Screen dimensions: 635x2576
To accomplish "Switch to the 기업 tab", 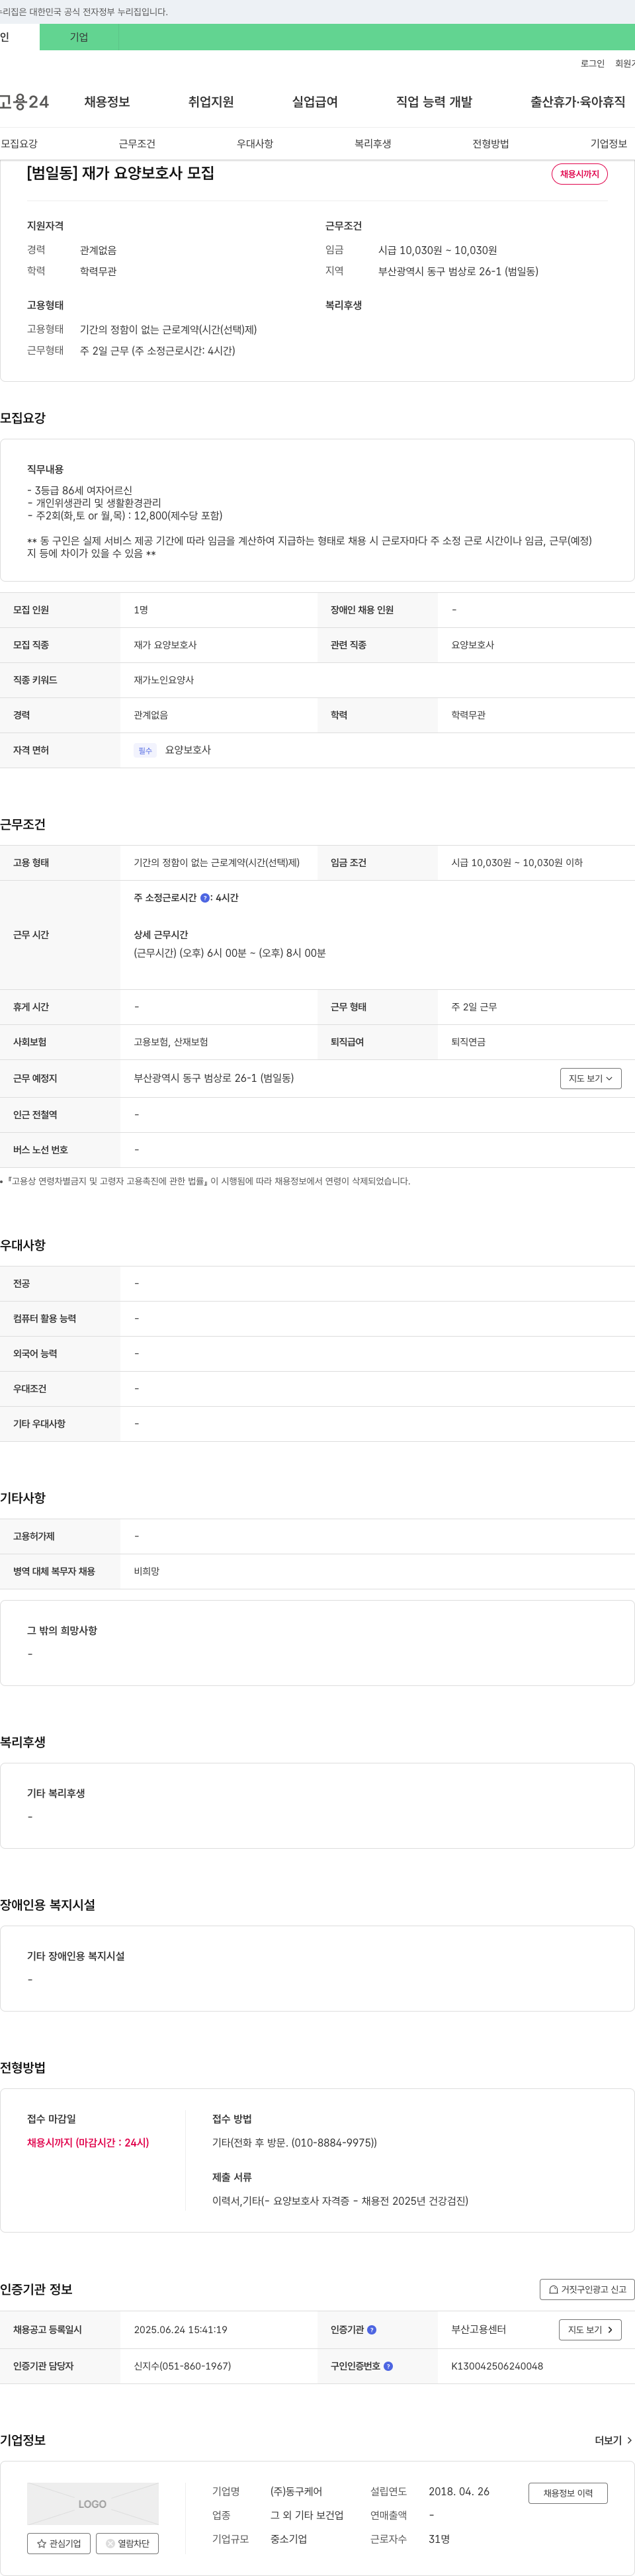I will (x=79, y=37).
